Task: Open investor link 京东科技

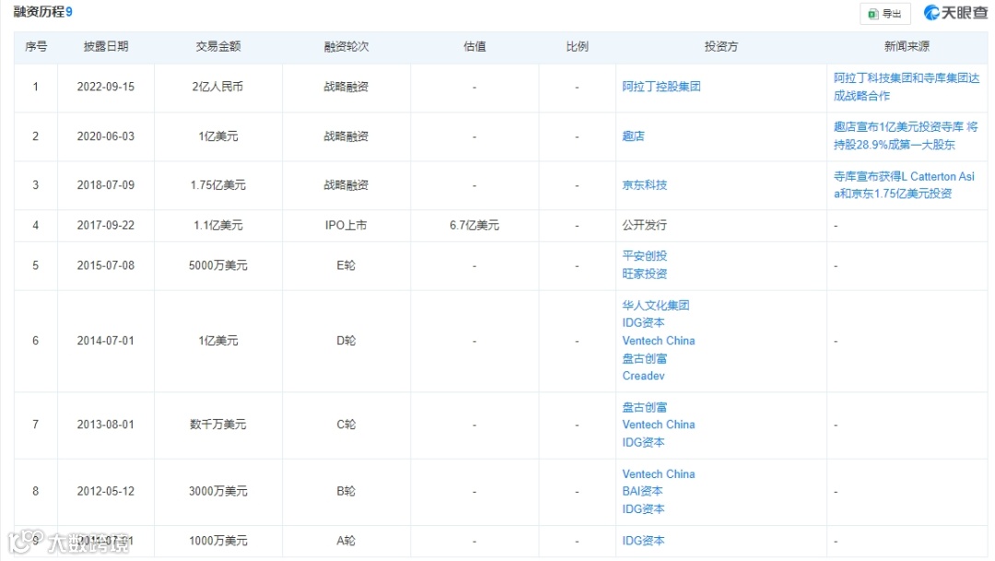Action: pyautogui.click(x=645, y=184)
